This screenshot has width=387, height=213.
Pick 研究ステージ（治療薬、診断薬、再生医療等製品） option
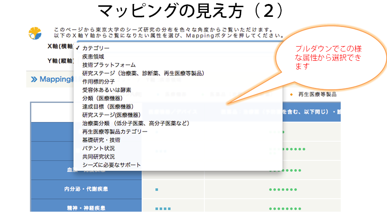pos(143,73)
